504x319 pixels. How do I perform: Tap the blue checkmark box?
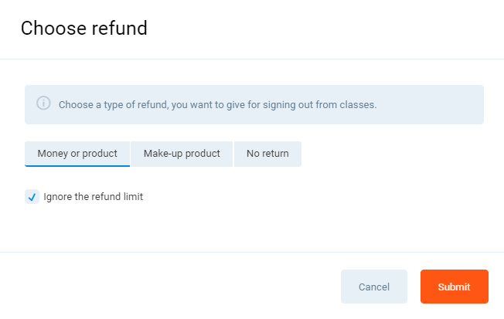pyautogui.click(x=32, y=197)
